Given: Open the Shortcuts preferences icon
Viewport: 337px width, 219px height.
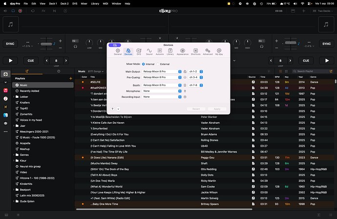Looking at the screenshot, I should tap(195, 52).
